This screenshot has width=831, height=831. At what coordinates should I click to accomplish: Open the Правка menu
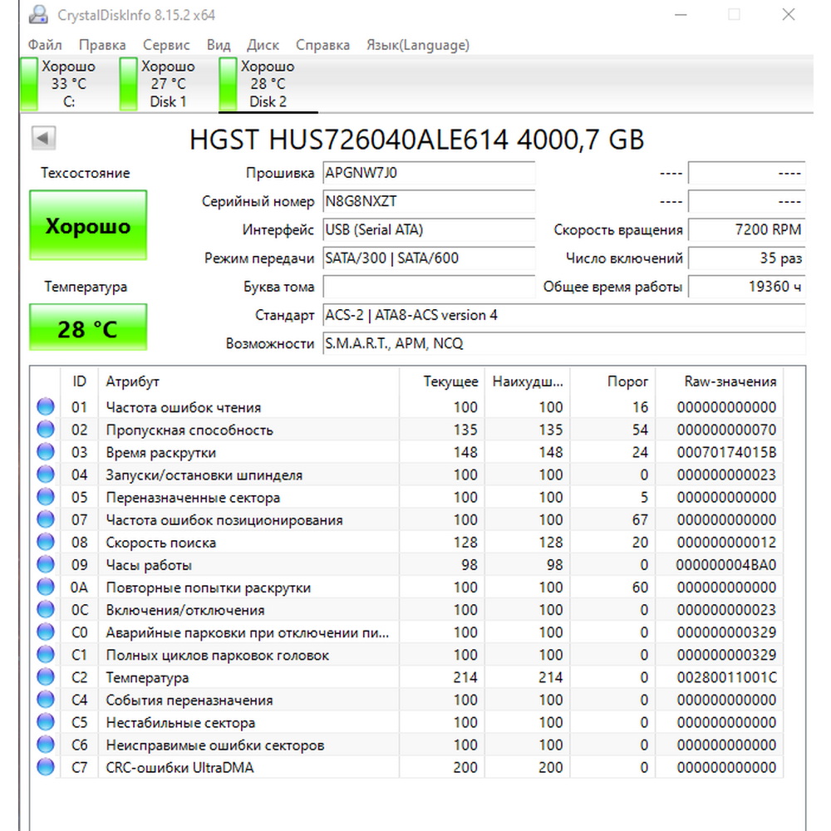102,45
